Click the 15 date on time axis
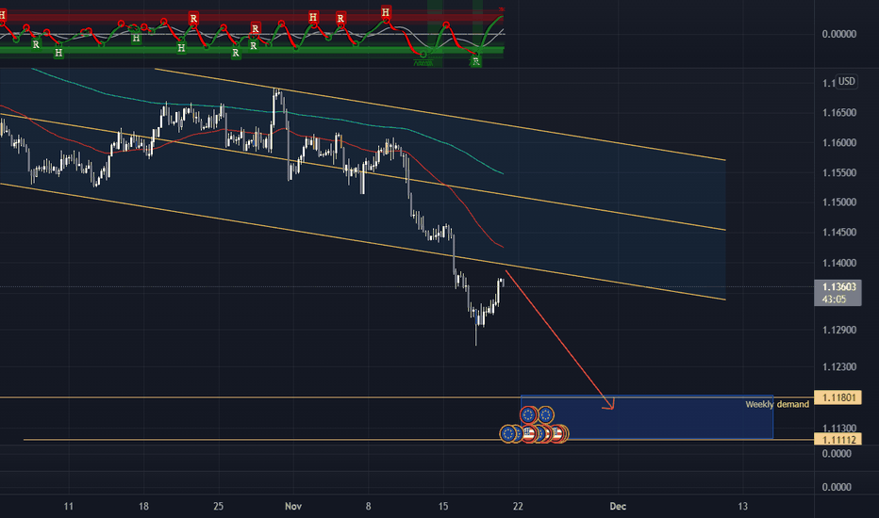 coord(443,507)
